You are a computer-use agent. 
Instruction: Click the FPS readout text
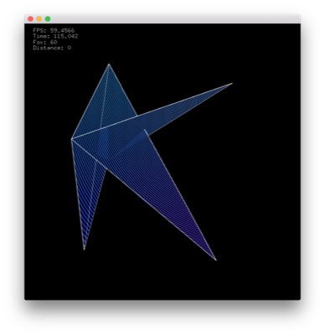54,30
